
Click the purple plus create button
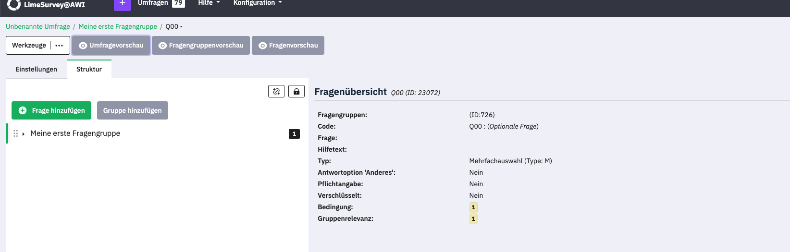coord(122,4)
